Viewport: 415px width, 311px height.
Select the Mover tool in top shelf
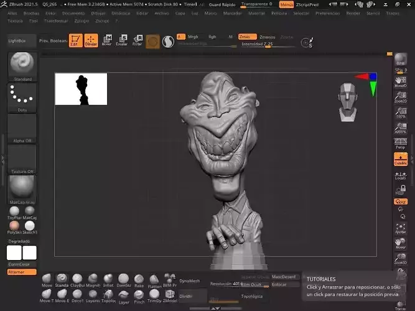pyautogui.click(x=106, y=40)
